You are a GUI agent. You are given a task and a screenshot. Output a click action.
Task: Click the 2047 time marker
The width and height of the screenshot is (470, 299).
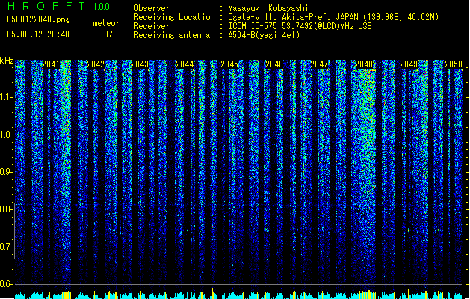(319, 64)
